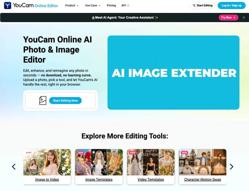Go to next editing tools slide

click(x=231, y=166)
